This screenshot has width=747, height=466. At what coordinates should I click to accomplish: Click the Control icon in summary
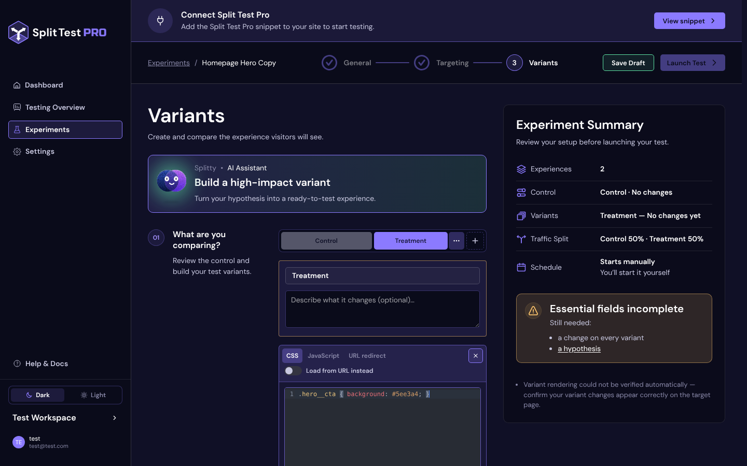click(x=521, y=193)
